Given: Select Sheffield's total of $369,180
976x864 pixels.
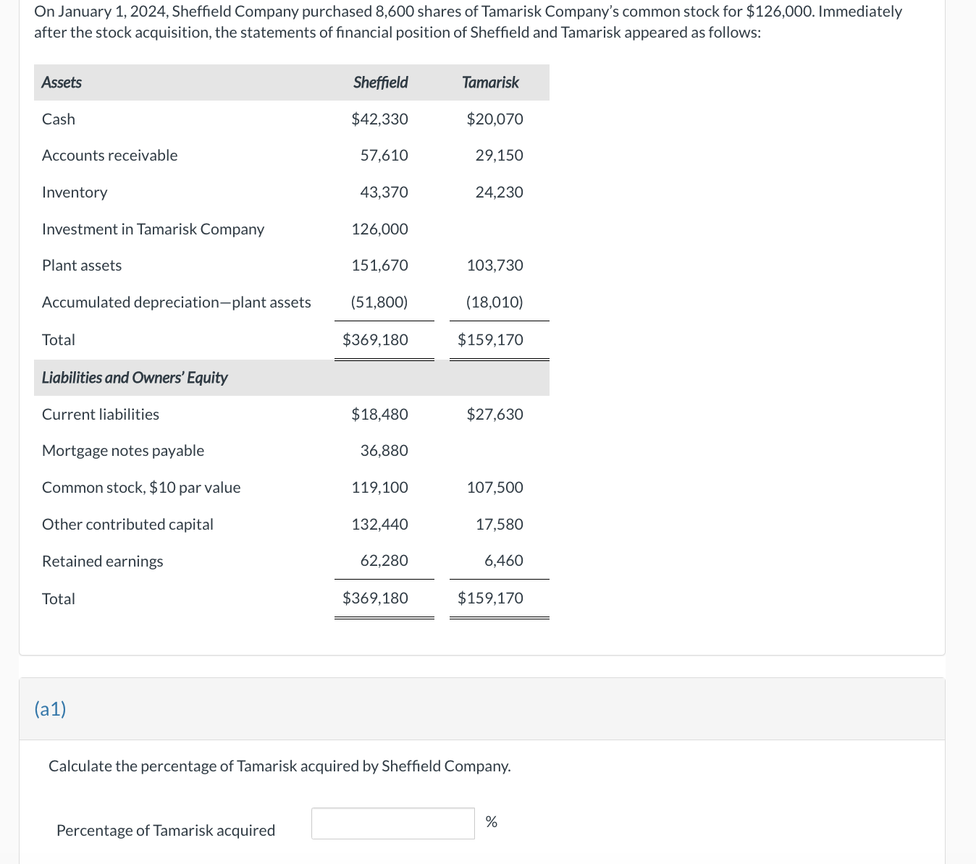Looking at the screenshot, I should pyautogui.click(x=375, y=339).
